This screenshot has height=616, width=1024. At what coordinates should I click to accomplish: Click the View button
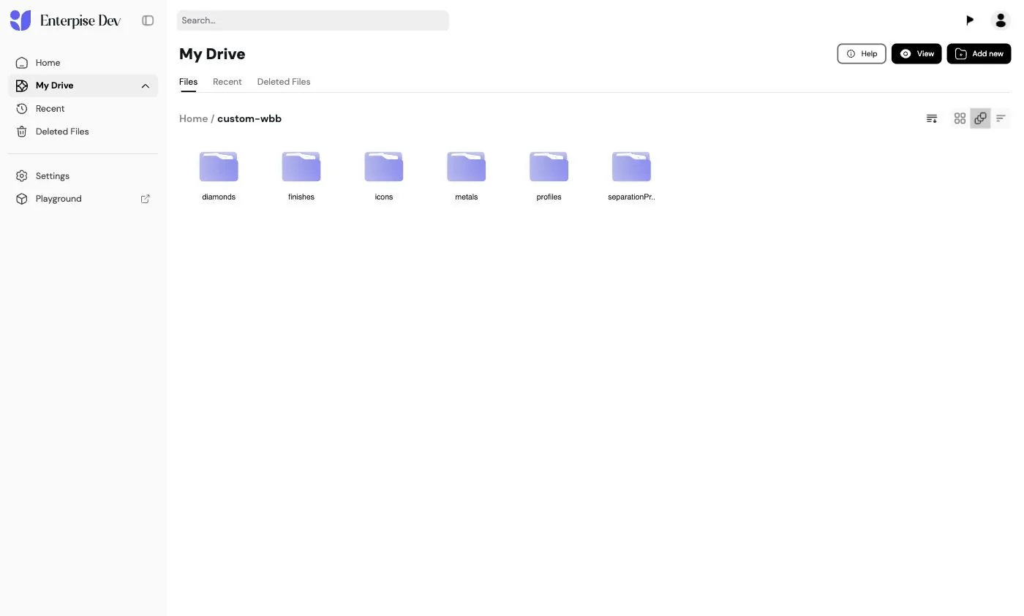(x=916, y=53)
